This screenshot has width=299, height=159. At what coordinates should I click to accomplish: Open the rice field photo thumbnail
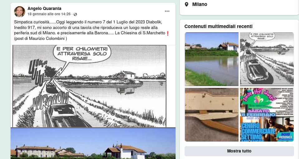212,59
